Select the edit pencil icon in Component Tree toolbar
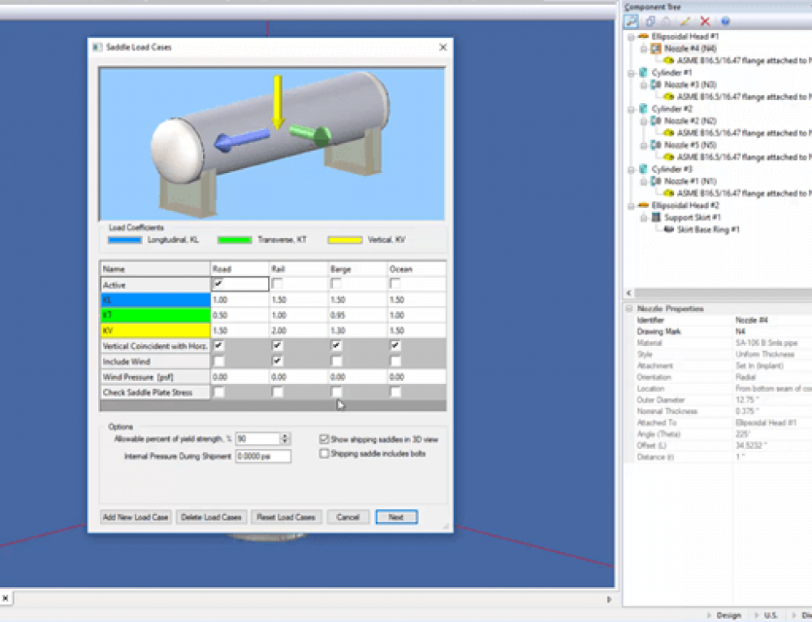Image resolution: width=812 pixels, height=622 pixels. point(685,21)
